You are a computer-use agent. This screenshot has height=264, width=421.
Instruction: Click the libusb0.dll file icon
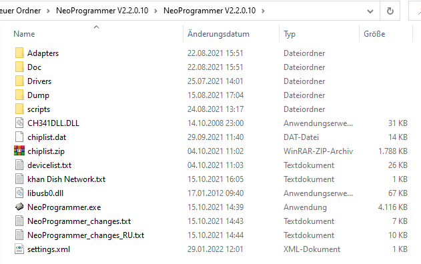[x=19, y=193]
